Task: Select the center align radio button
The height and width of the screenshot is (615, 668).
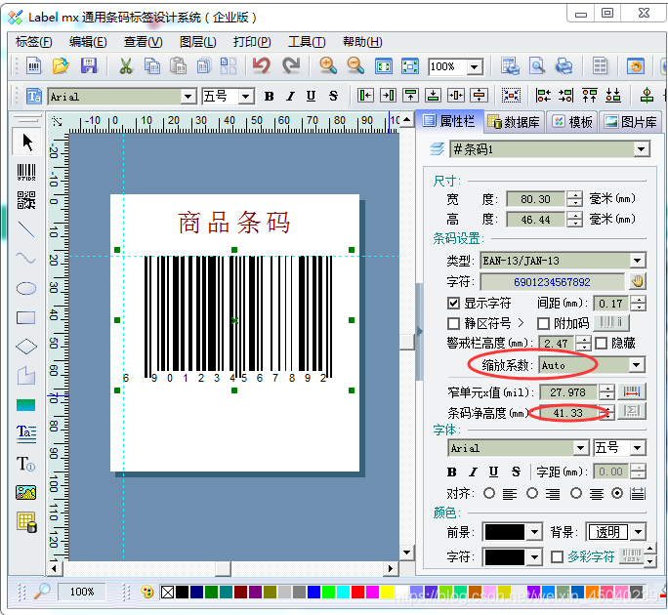Action: [576, 493]
